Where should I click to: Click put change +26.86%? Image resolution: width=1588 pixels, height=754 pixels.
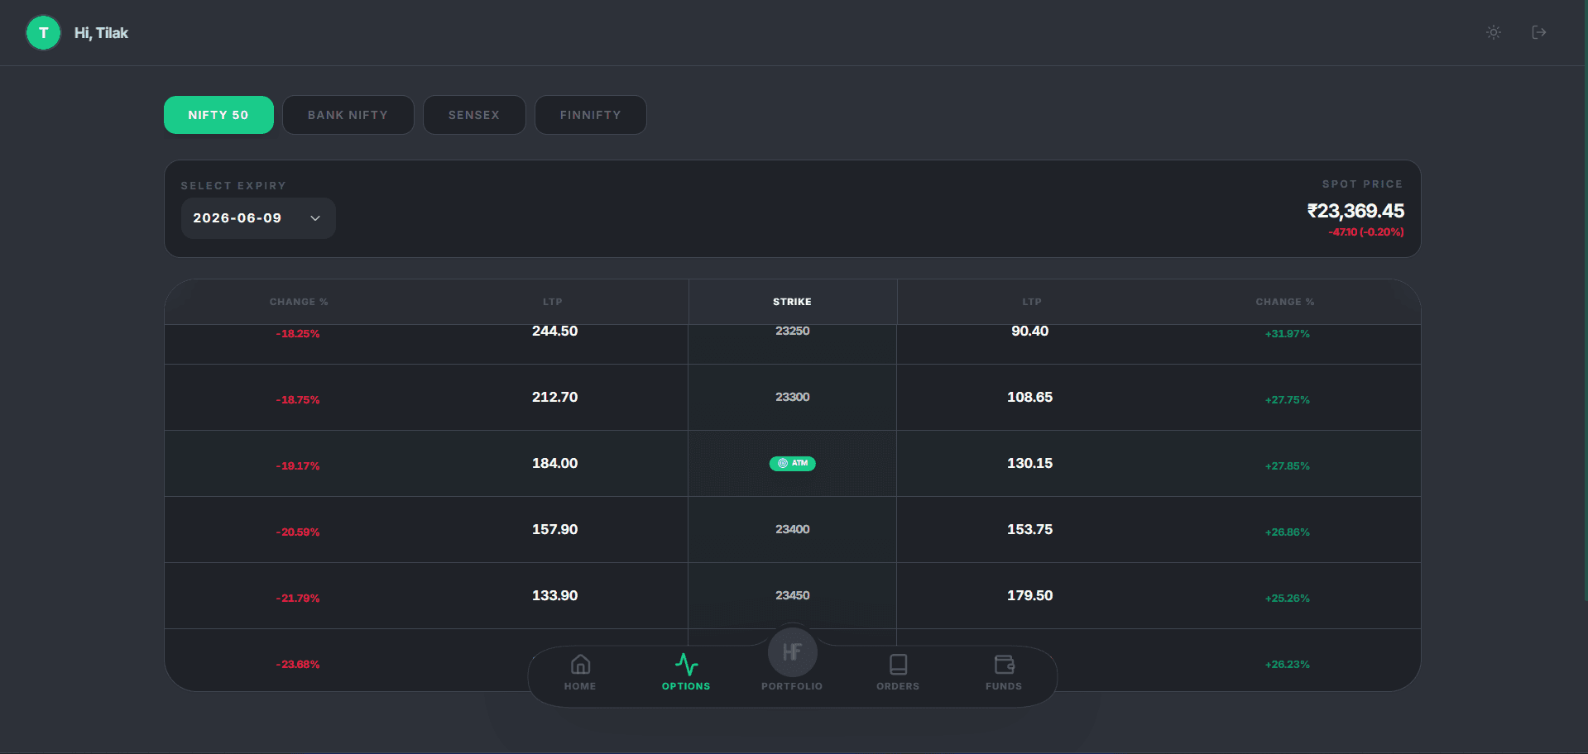coord(1287,532)
